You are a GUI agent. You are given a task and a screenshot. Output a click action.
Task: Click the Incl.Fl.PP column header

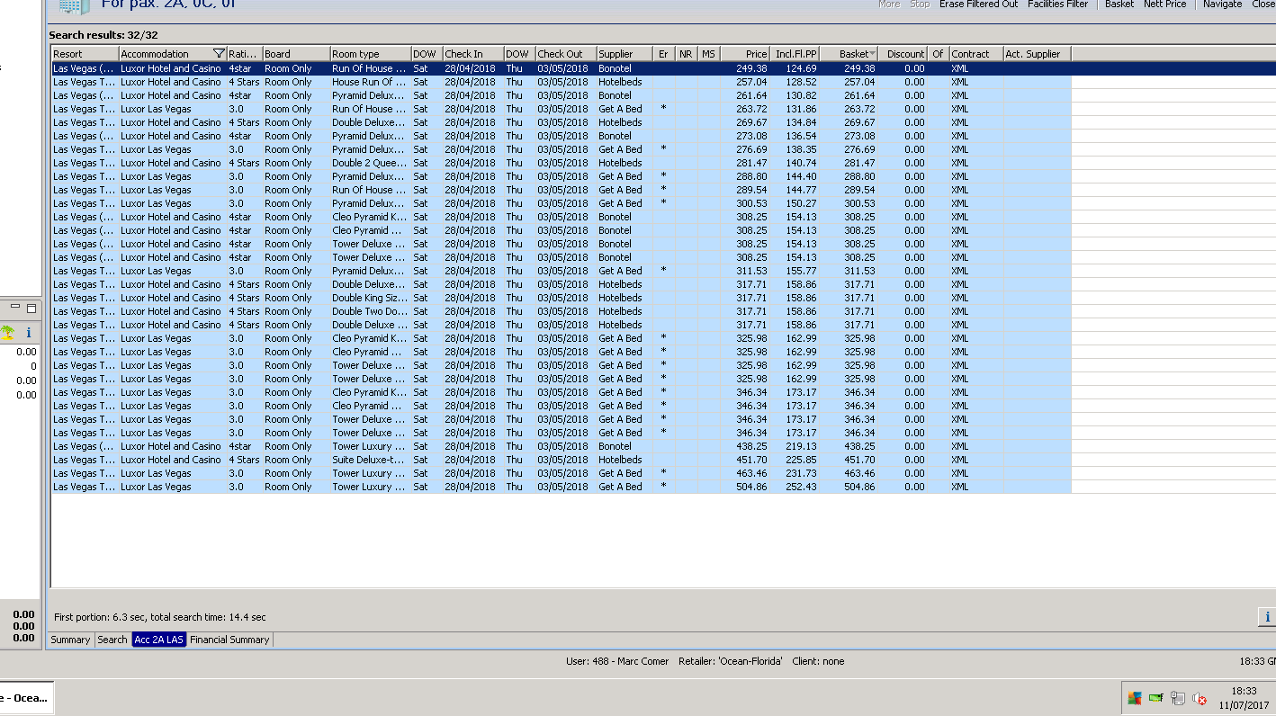pos(795,54)
